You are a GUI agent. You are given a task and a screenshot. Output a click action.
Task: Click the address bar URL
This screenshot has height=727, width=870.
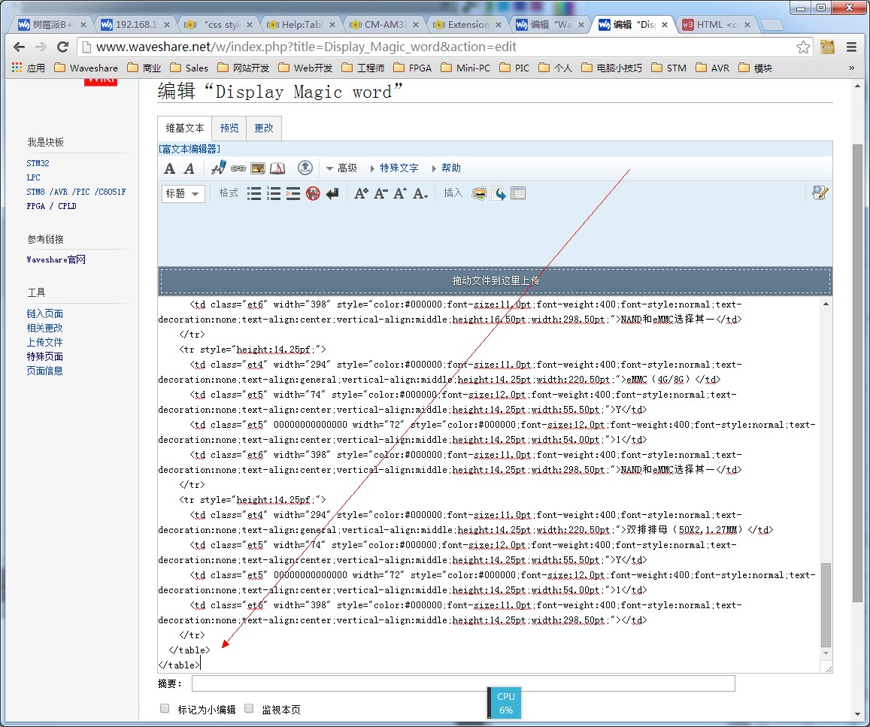pos(306,47)
